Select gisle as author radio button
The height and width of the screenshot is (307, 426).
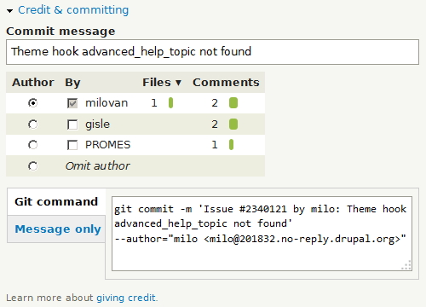33,125
